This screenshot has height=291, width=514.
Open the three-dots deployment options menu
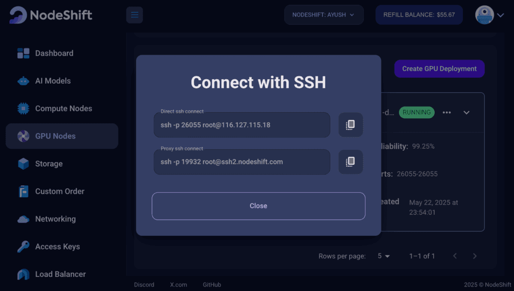[447, 112]
